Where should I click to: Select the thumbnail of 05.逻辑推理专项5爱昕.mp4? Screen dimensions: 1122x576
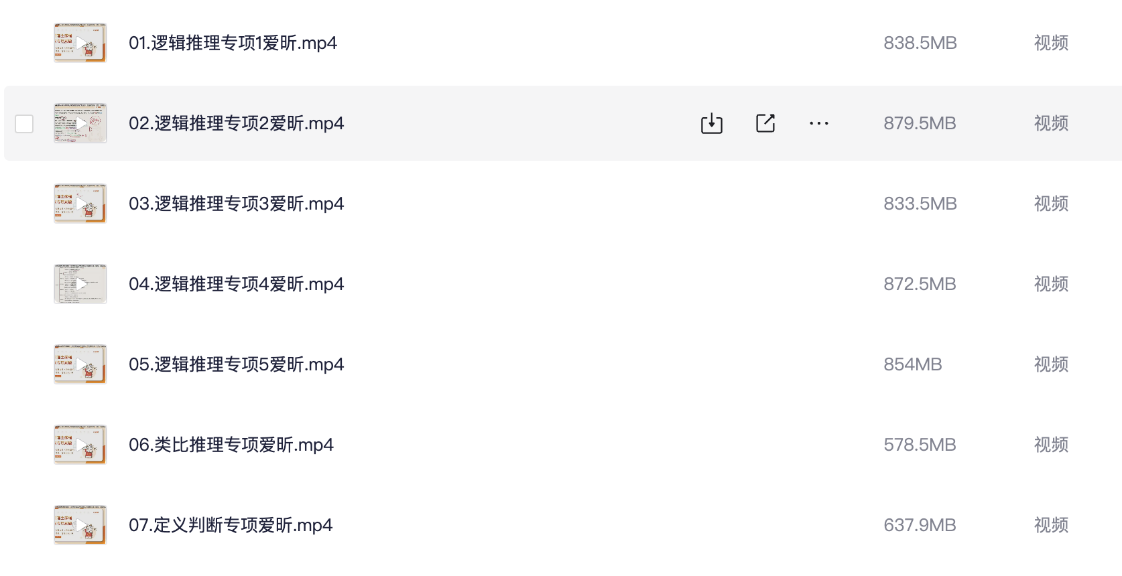point(80,364)
